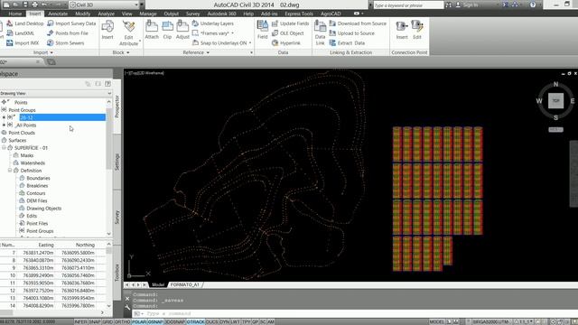Click the TOP face of the ViewCube
Image resolution: width=578 pixels, height=325 pixels.
point(555,100)
